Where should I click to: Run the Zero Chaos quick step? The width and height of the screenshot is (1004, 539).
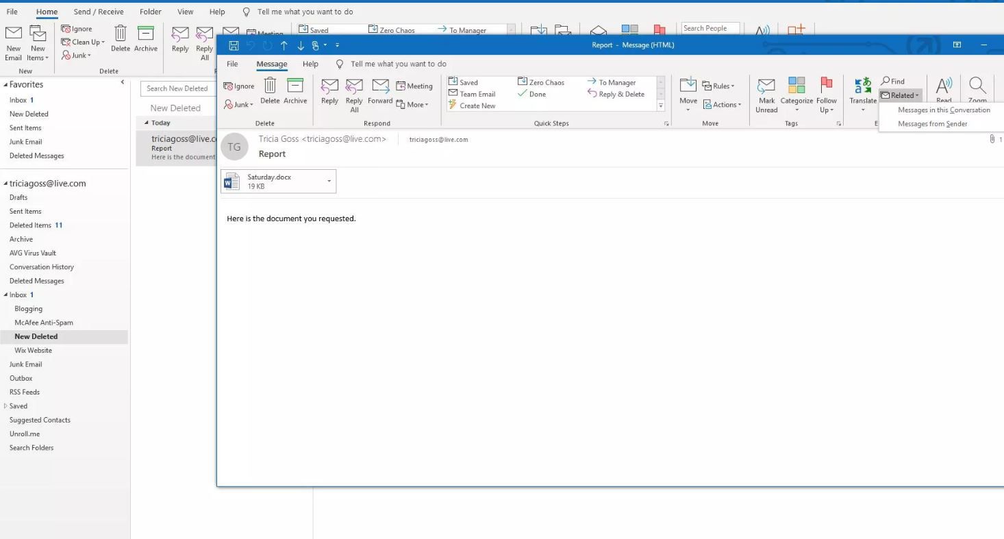(x=541, y=82)
